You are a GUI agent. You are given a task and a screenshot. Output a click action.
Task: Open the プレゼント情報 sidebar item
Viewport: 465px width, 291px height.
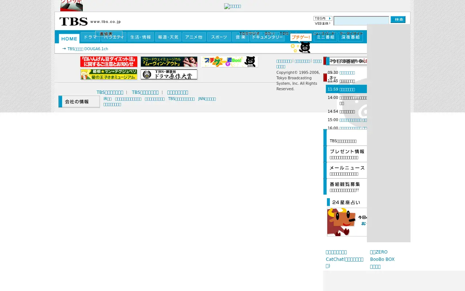[345, 154]
